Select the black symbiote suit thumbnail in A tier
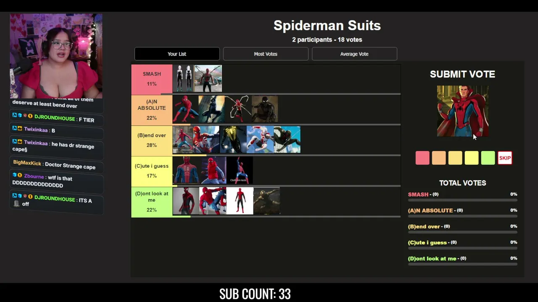Screen dimensions: 538x302 (211, 109)
